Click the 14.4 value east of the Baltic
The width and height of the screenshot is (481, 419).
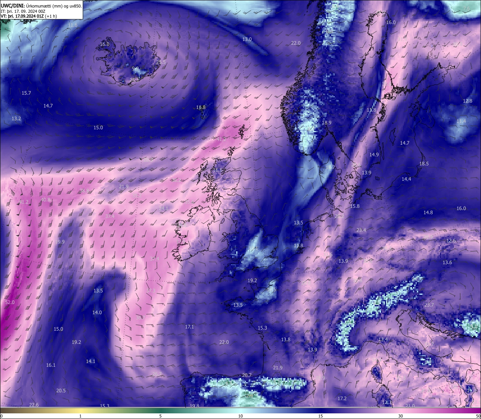[x=406, y=179]
